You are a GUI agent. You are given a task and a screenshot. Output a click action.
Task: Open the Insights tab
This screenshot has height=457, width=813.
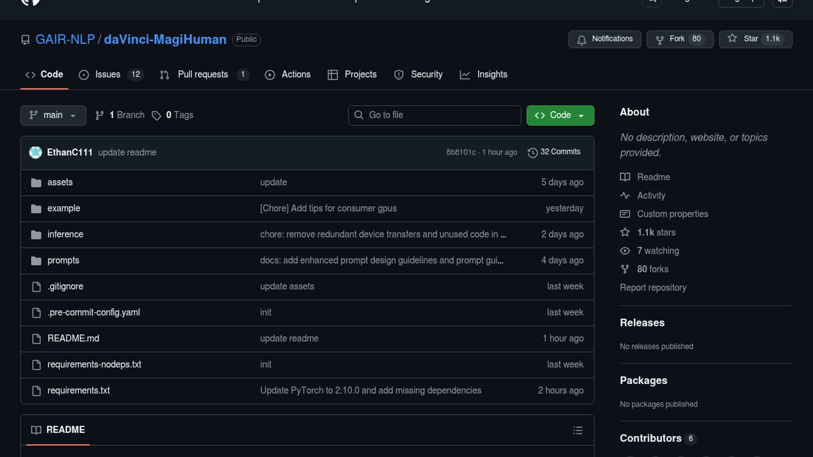coord(492,74)
